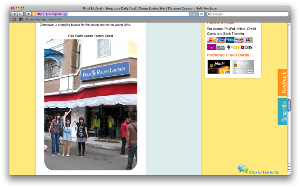Image resolution: width=300 pixels, height=188 pixels.
Task: Click the Click to Talk to Us link
Action: coord(264,172)
